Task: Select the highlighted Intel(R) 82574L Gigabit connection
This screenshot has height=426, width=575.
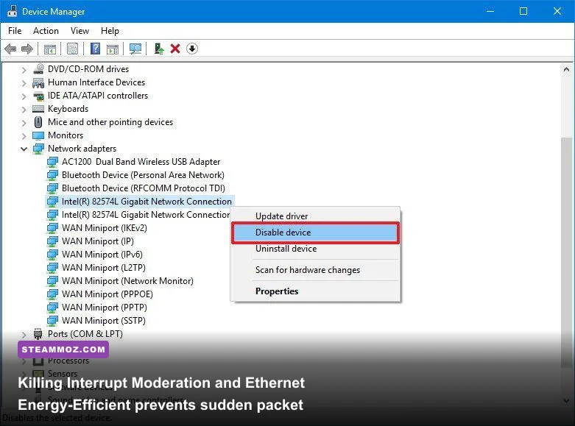Action: [147, 202]
